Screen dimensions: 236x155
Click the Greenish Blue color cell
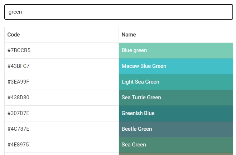tap(175, 113)
